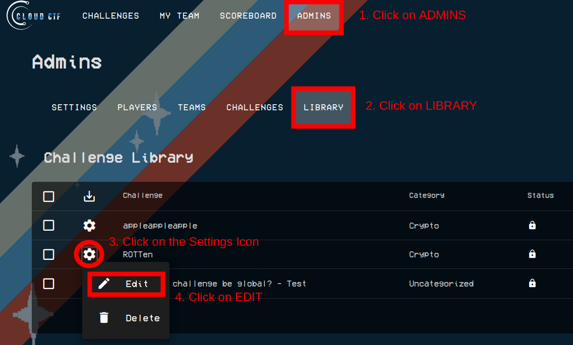
Task: Open MY TEAM from the top navigation
Action: tap(180, 16)
